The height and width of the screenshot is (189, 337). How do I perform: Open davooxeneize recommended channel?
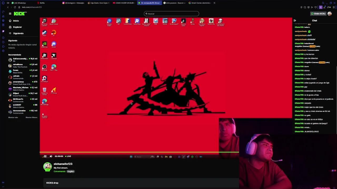pyautogui.click(x=23, y=112)
